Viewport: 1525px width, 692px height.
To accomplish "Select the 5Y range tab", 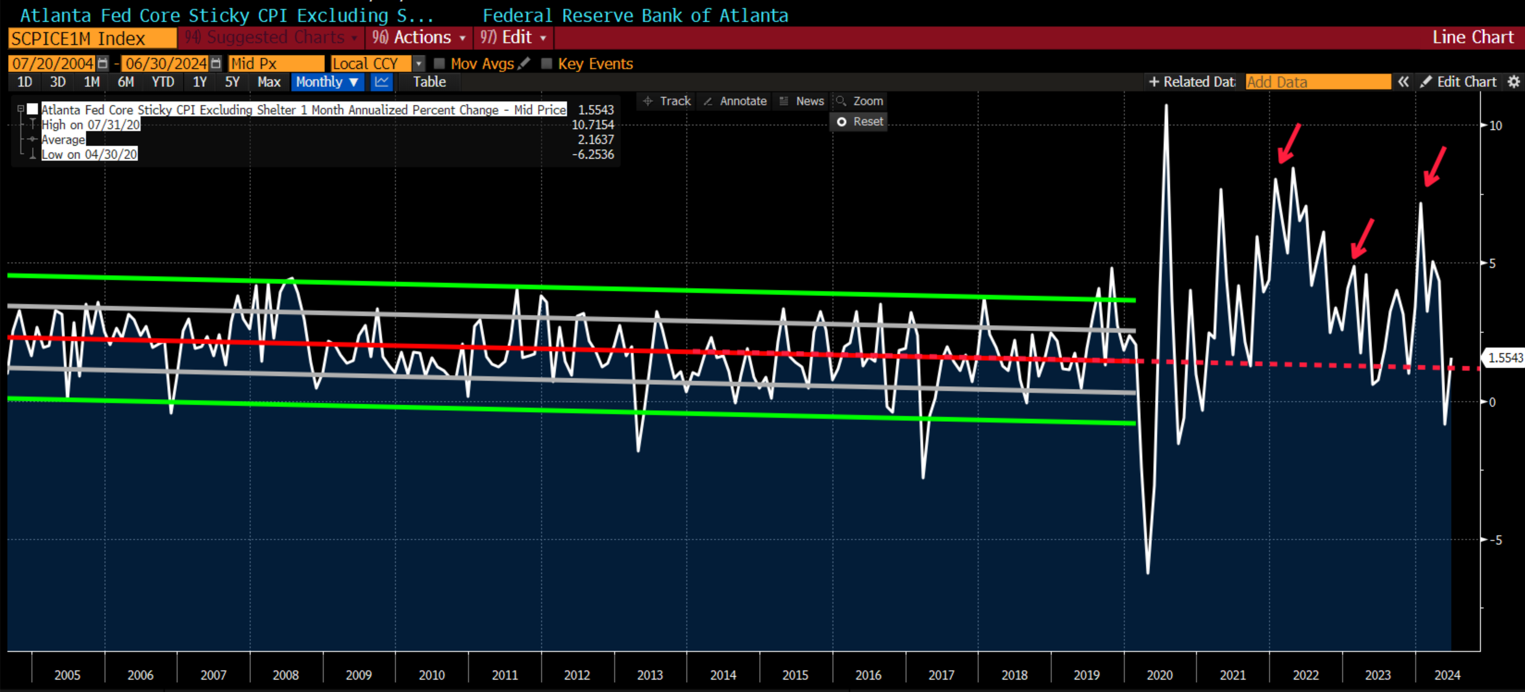I will point(232,82).
